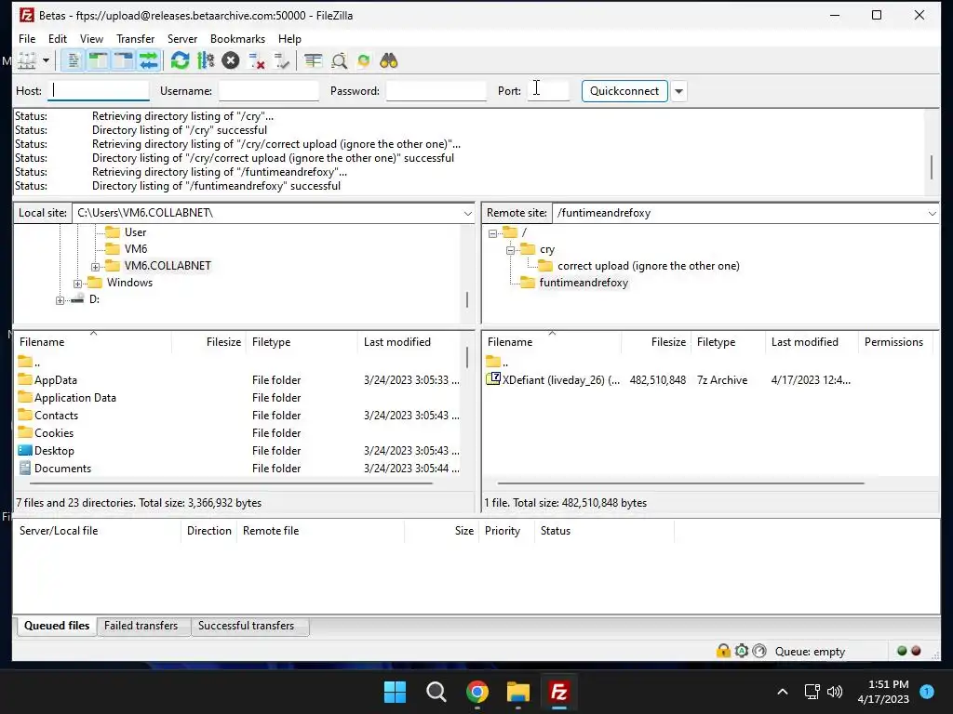This screenshot has height=714, width=953.
Task: Open directory listing filters dialog
Action: (x=313, y=60)
